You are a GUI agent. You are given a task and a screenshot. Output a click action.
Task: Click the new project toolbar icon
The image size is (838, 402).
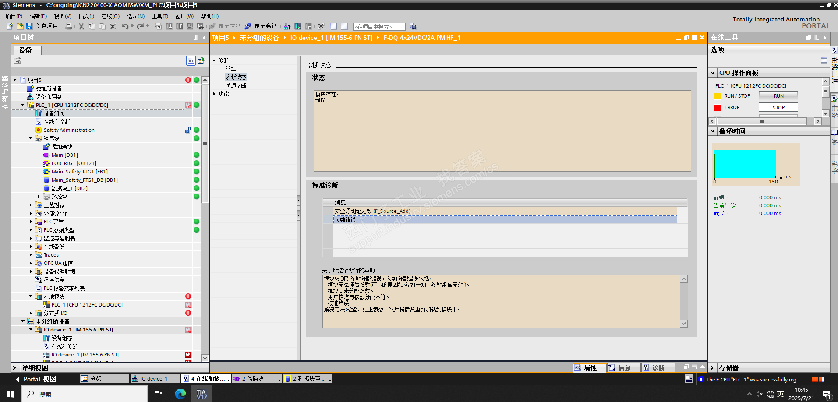click(10, 26)
